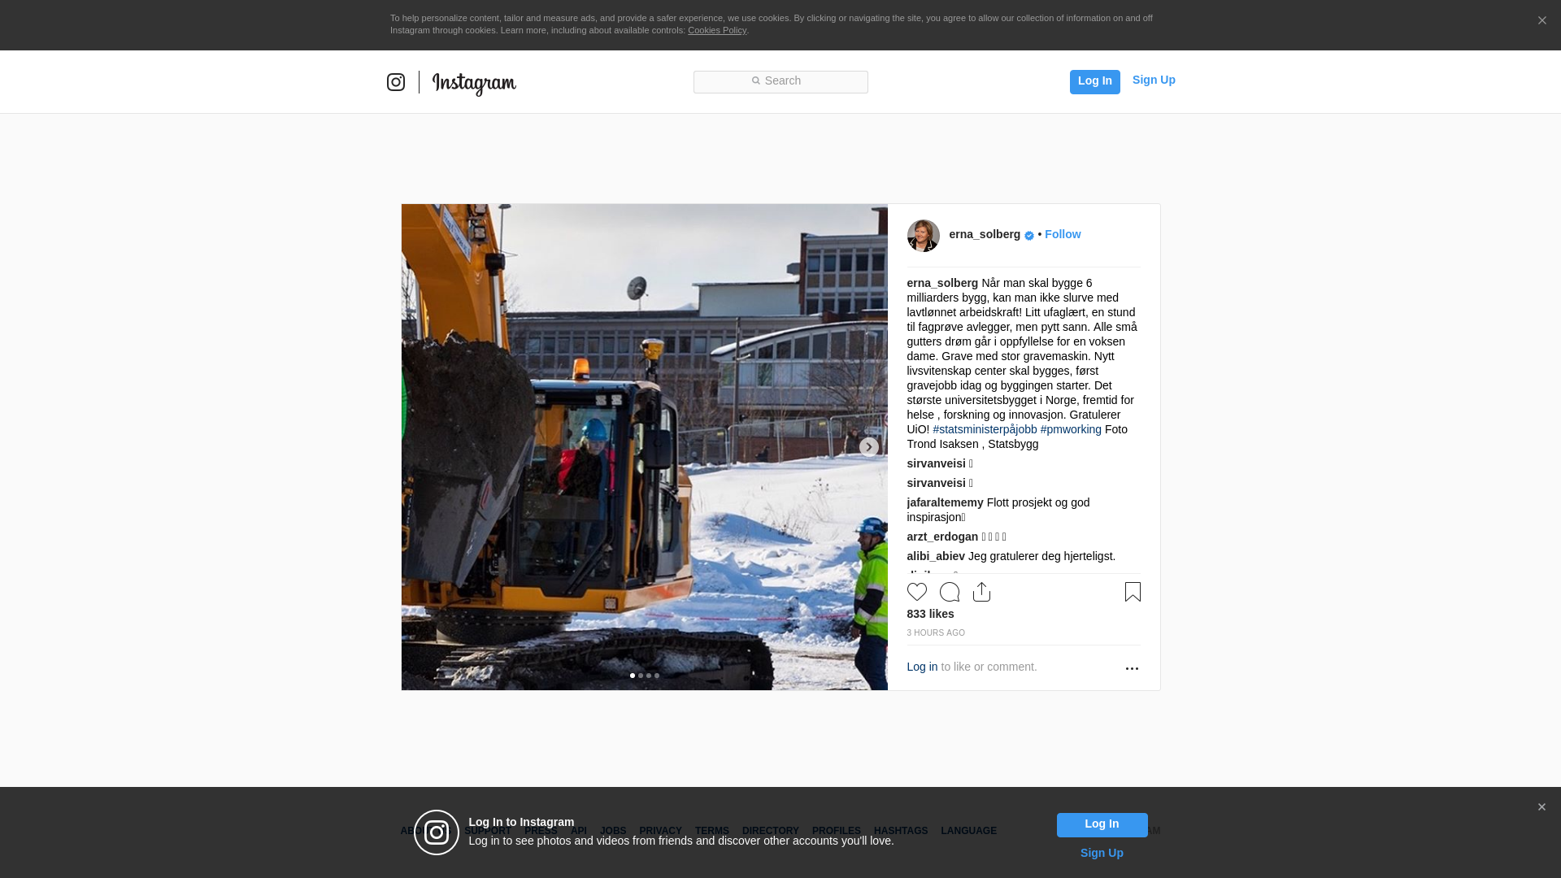Viewport: 1561px width, 878px height.
Task: Open jafaraltememy commenter profile
Action: click(x=945, y=502)
